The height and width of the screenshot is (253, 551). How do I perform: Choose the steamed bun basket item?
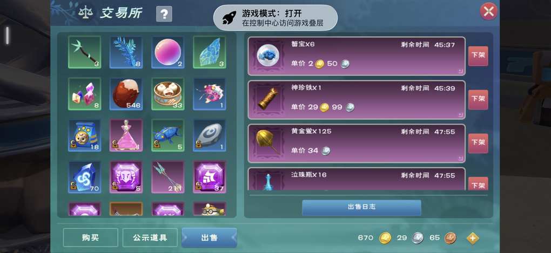coord(167,94)
